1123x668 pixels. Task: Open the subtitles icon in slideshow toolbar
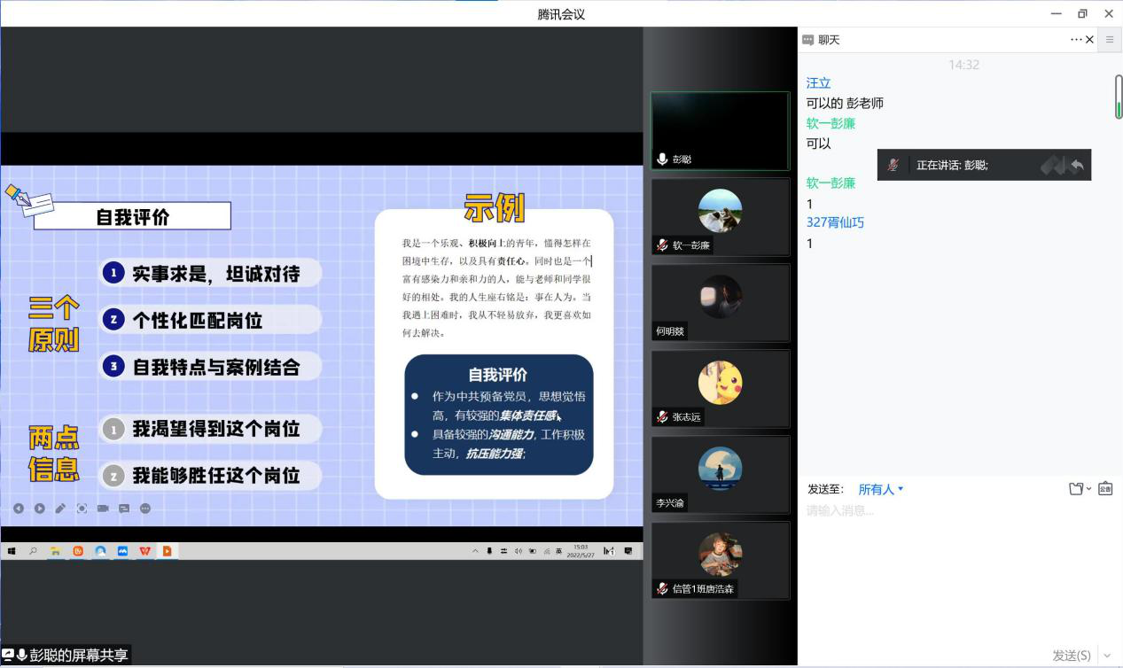[124, 509]
